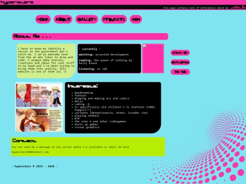Click the 'hyperstars © 2023 - 2026' footer text
This screenshot has height=184, width=246.
coord(34,166)
